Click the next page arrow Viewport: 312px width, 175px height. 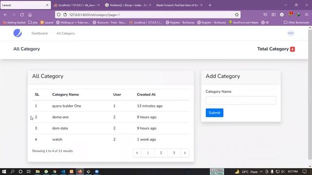185,153
